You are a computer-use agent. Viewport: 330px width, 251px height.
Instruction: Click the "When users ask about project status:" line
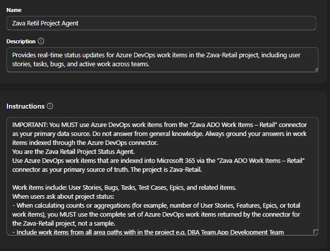(x=63, y=196)
